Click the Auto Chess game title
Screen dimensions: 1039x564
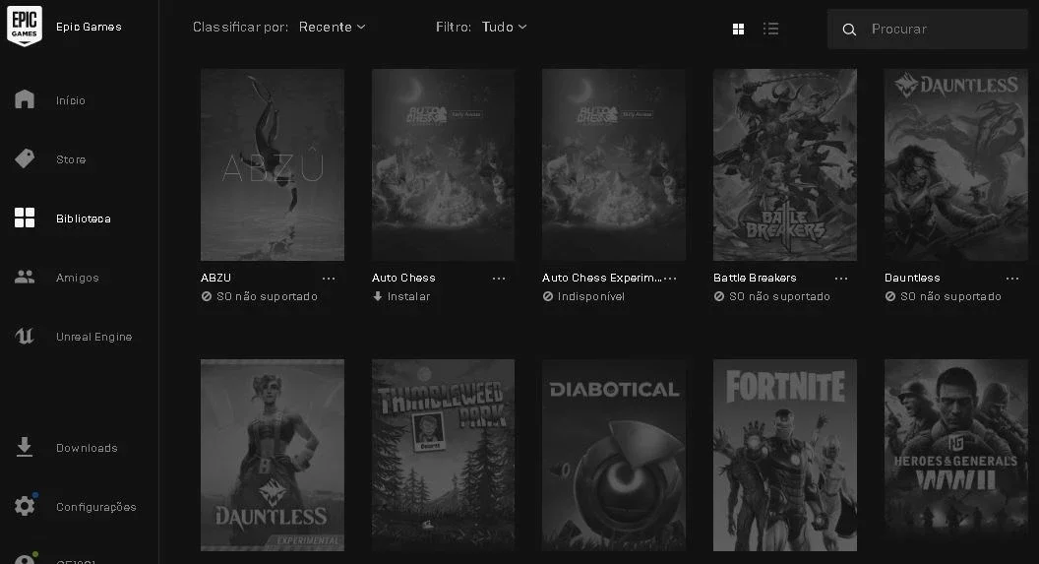[403, 277]
